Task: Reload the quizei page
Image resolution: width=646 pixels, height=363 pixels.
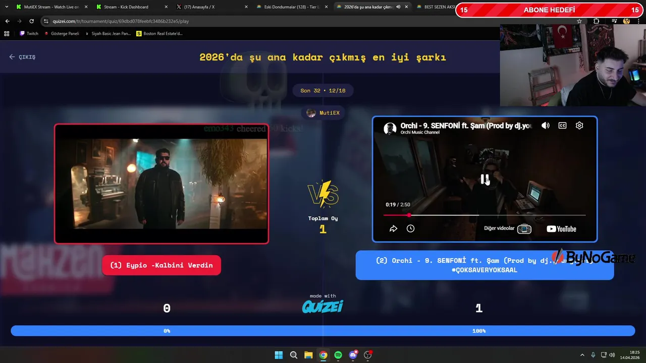Action: [x=31, y=21]
